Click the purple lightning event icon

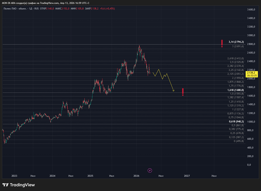[x=150, y=170]
